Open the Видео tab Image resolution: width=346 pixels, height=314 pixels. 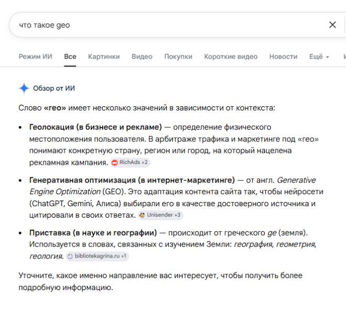point(142,57)
